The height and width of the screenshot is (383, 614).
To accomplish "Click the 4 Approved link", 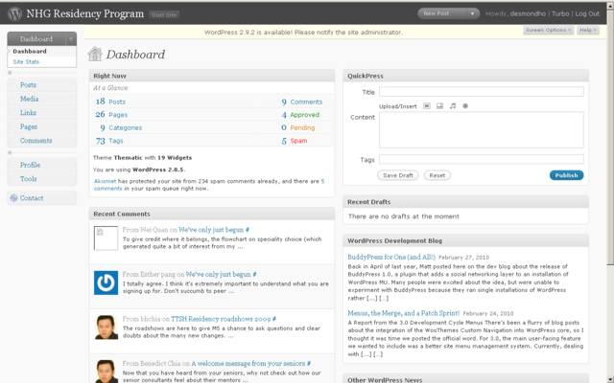I will pos(300,115).
